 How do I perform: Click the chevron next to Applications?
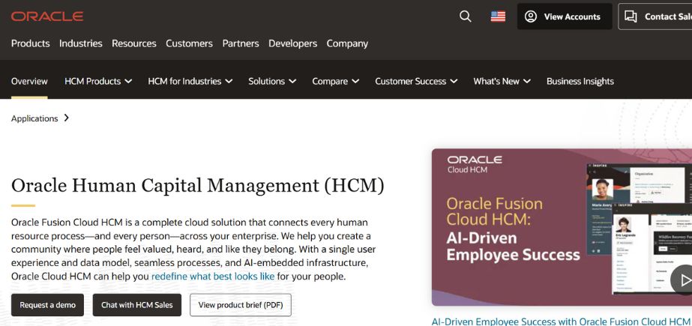[66, 118]
